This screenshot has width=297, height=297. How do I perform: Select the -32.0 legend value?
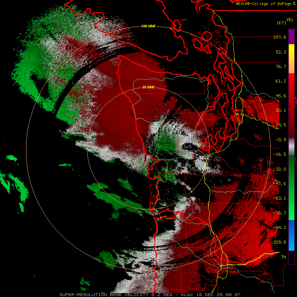(280, 169)
